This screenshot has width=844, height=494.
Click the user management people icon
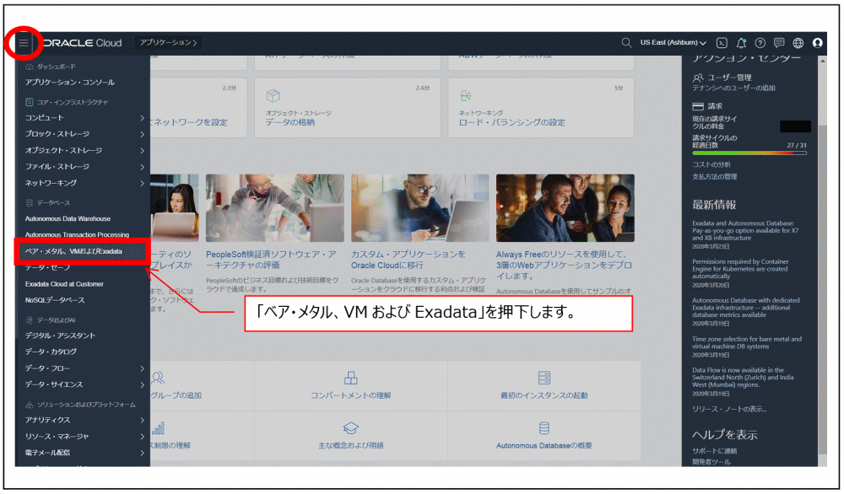coord(698,78)
